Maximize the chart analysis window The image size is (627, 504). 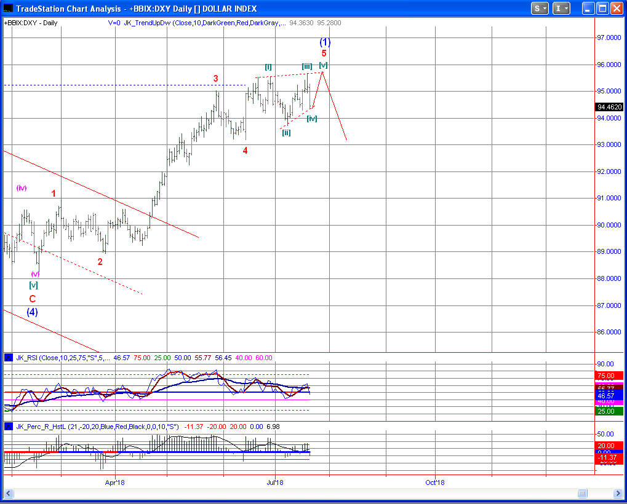tap(602, 9)
